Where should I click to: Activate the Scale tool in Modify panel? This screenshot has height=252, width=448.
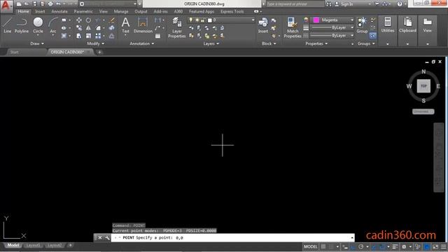click(x=88, y=36)
